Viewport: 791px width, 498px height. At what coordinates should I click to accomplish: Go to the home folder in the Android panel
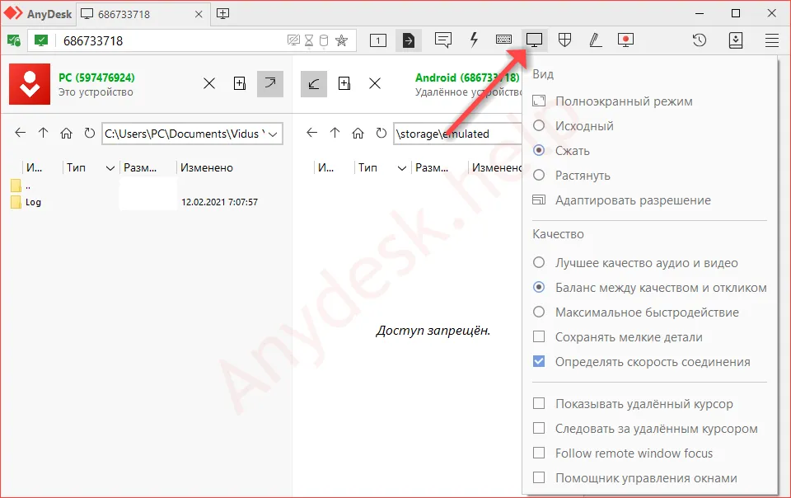click(x=358, y=134)
